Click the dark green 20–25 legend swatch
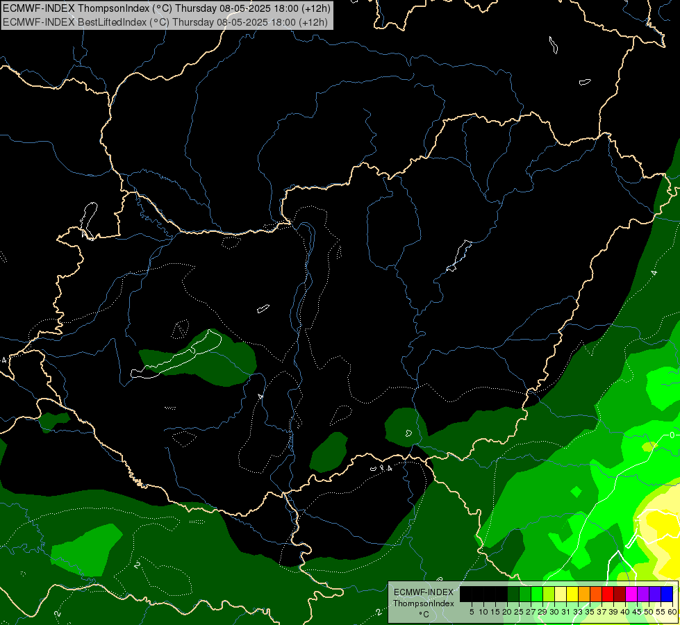Screen dimensions: 680x625 (x=513, y=594)
